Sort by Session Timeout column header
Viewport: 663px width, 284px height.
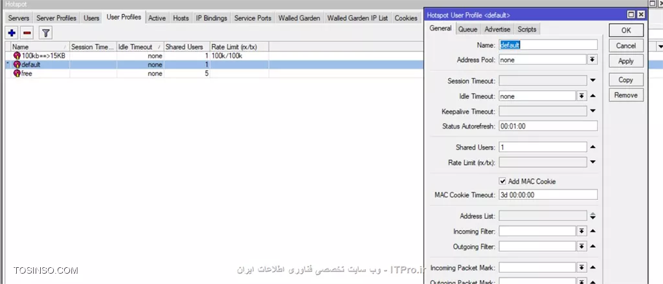[x=93, y=47]
